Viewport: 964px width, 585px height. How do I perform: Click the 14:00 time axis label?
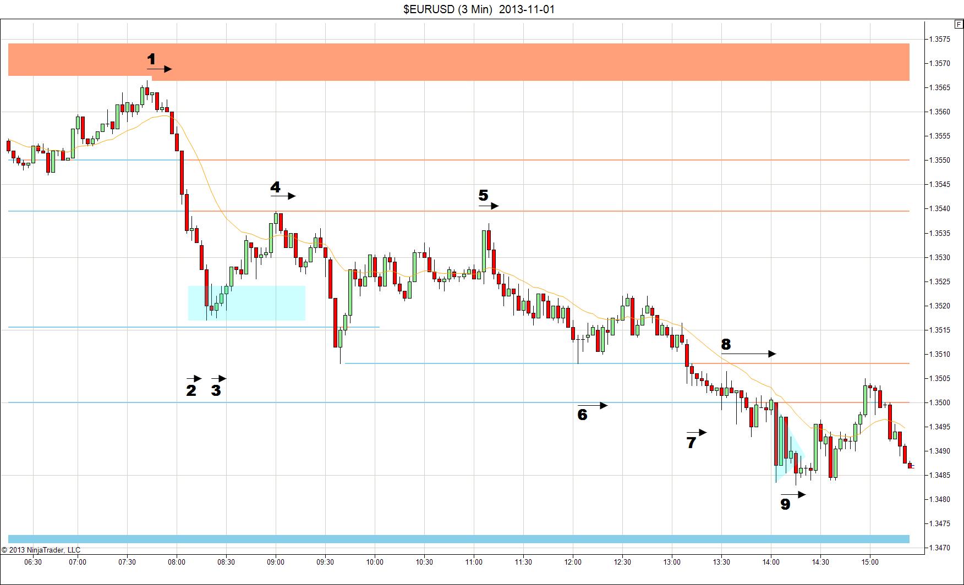pos(771,562)
